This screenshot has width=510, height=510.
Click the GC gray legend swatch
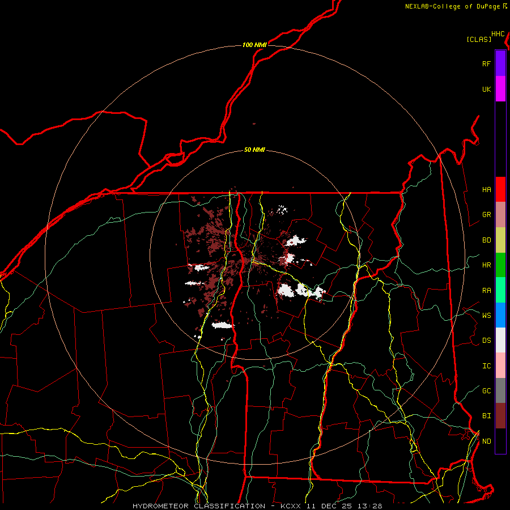[500, 390]
